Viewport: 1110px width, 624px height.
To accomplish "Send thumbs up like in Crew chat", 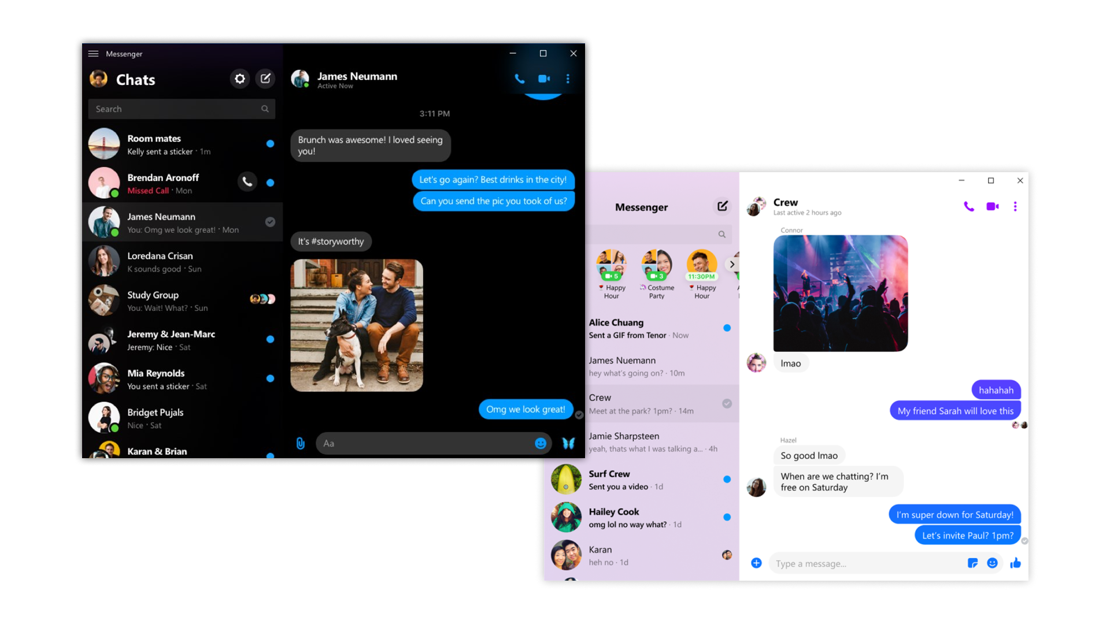I will click(x=1015, y=563).
